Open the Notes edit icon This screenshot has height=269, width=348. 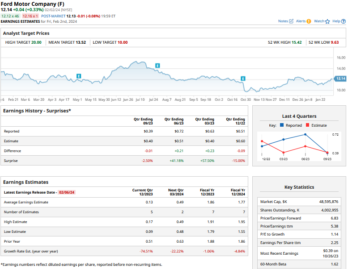point(292,21)
